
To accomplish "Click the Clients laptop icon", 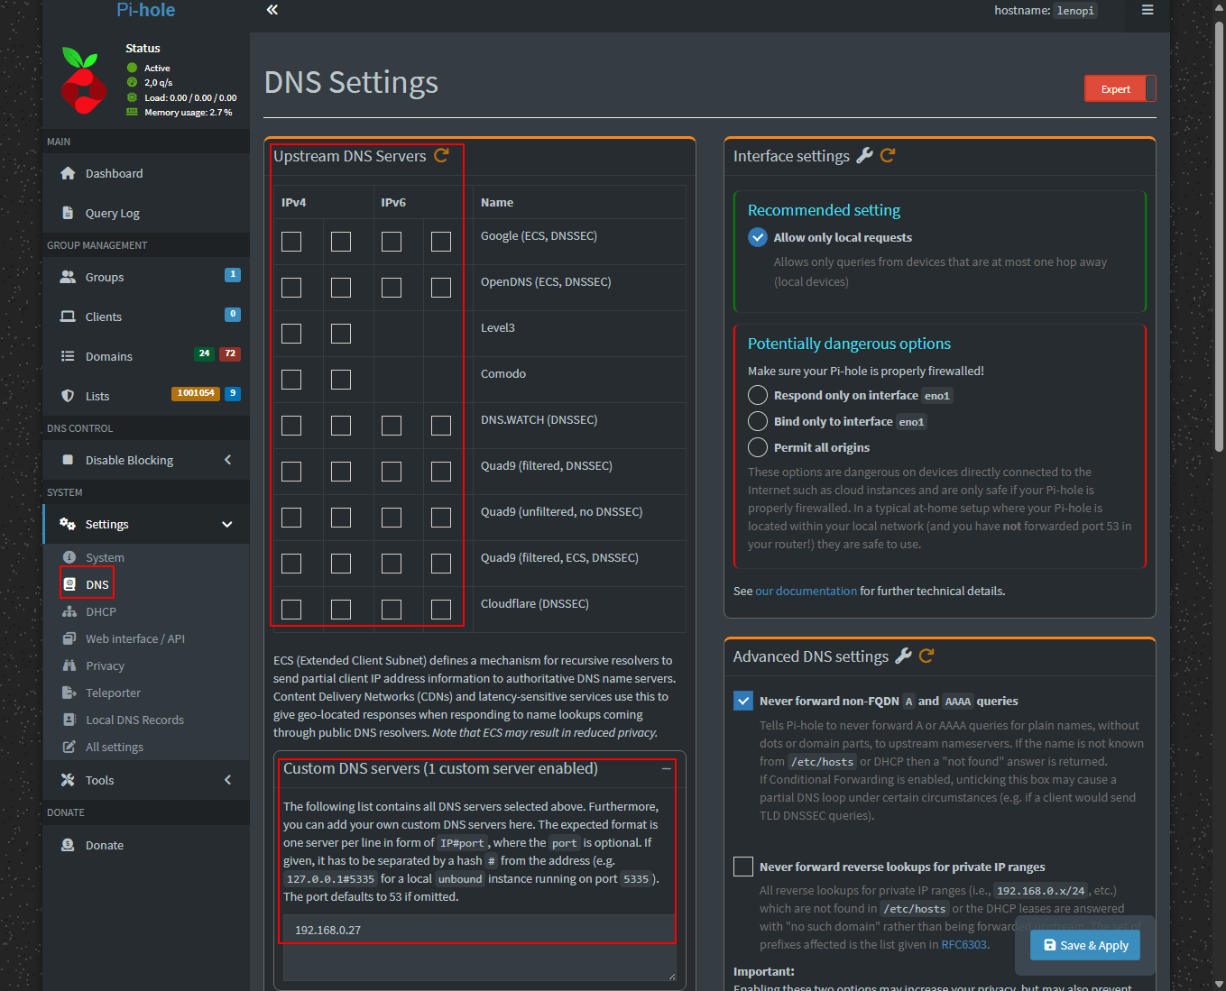I will (68, 317).
